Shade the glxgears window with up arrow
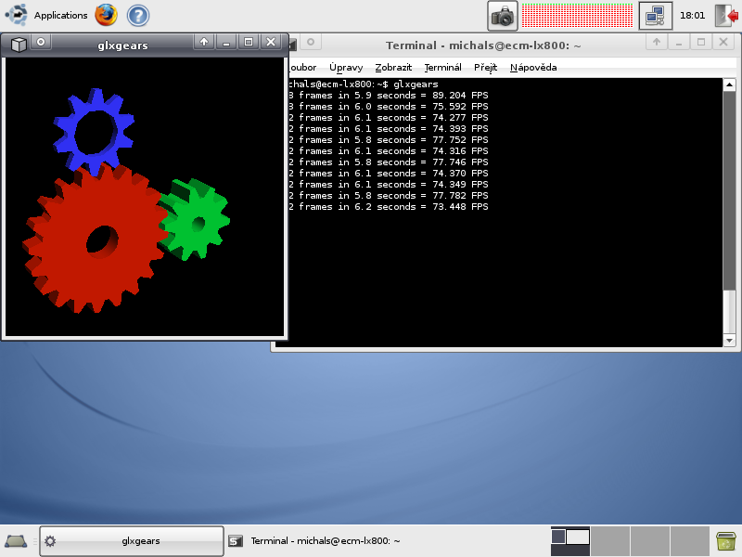 [204, 42]
